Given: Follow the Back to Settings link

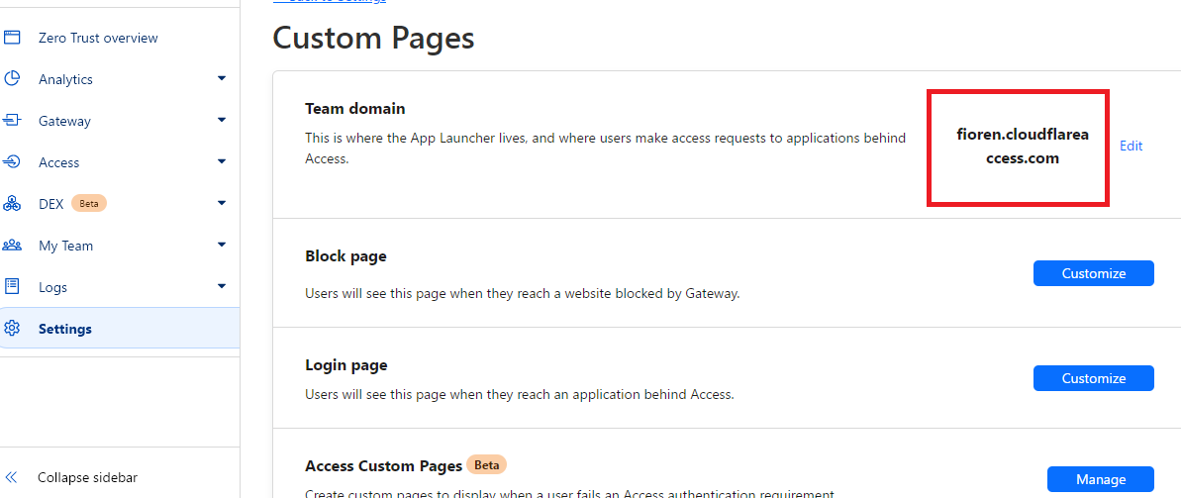Looking at the screenshot, I should point(329,2).
